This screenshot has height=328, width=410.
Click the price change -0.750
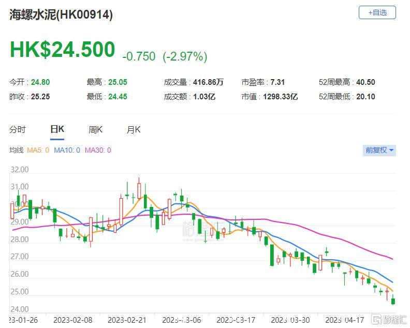[139, 56]
